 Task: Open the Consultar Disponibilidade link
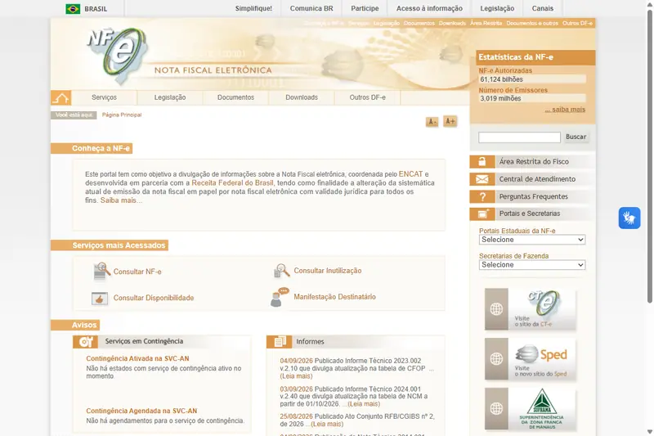[154, 298]
